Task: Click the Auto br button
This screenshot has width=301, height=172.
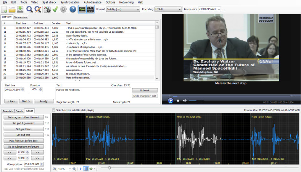Action: (x=43, y=101)
